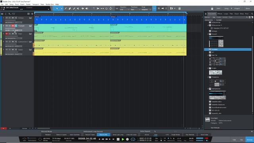This screenshot has width=254, height=143.
Task: Show automation with the curve icon
Action: [13, 14]
